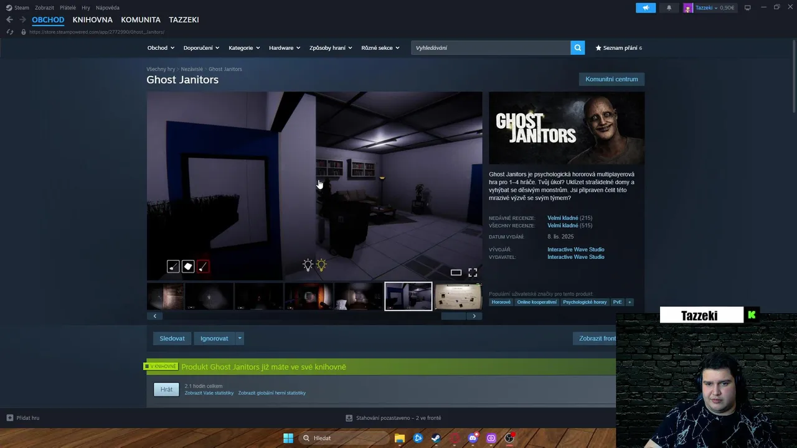Open Zobrazit globální herní statistiky link
Screen dimensions: 797x448
272,393
